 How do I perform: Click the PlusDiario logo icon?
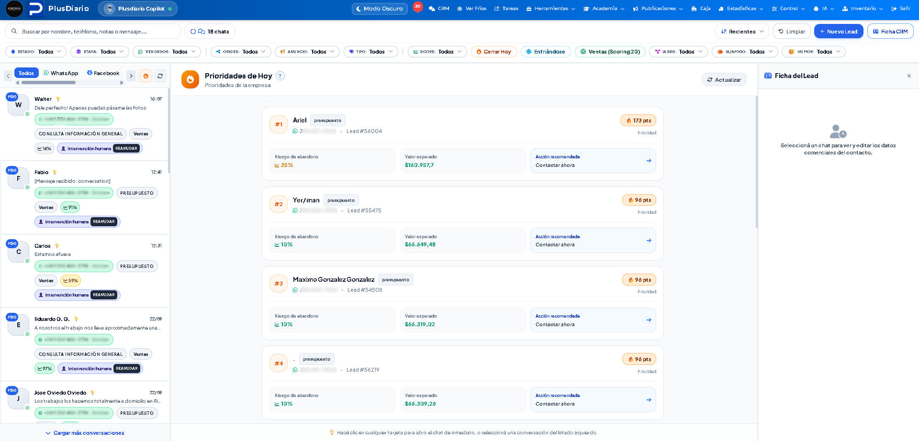click(x=36, y=9)
